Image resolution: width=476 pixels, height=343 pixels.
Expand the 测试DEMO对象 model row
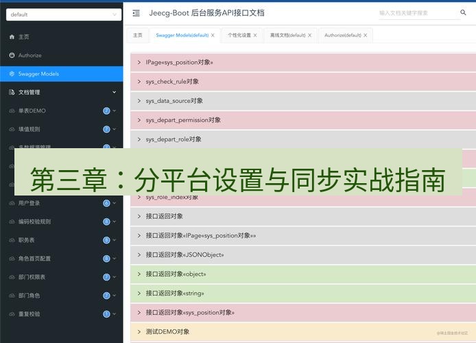pyautogui.click(x=303, y=332)
